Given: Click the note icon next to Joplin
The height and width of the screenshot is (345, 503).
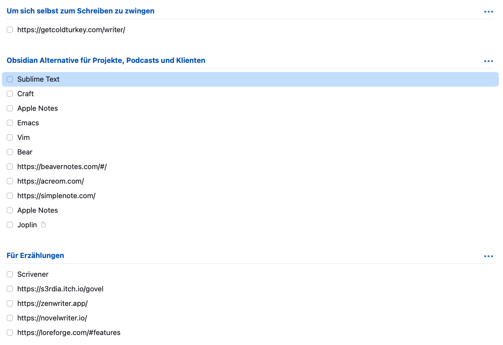Looking at the screenshot, I should point(43,225).
